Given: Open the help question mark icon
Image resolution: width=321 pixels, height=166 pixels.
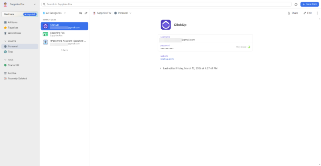Looking at the screenshot, I should pos(296,4).
